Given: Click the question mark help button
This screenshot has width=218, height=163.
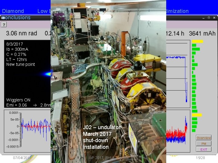Looking at the screenshot, I should [4, 25].
